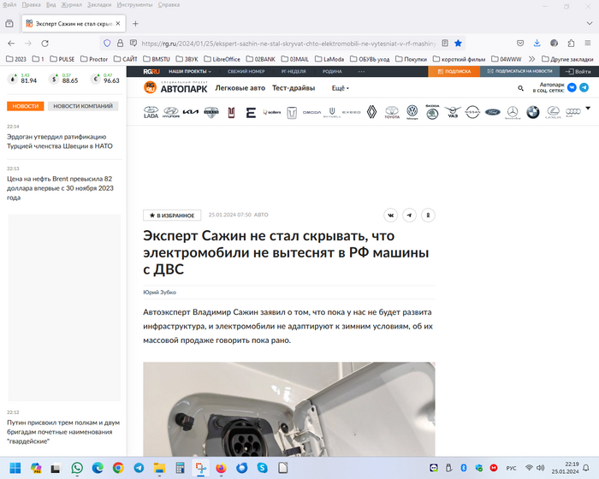Open Firefox downloads panel

point(537,43)
